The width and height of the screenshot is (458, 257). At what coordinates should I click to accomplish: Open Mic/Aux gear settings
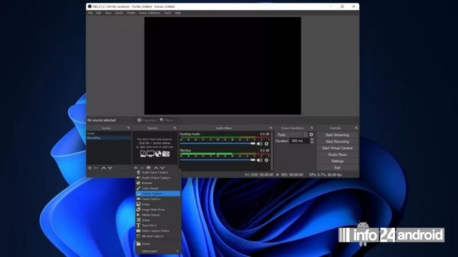tap(266, 160)
